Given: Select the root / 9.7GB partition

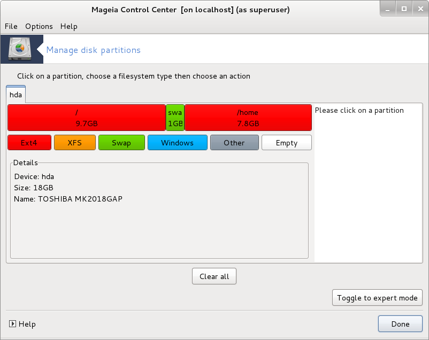Looking at the screenshot, I should pyautogui.click(x=87, y=118).
